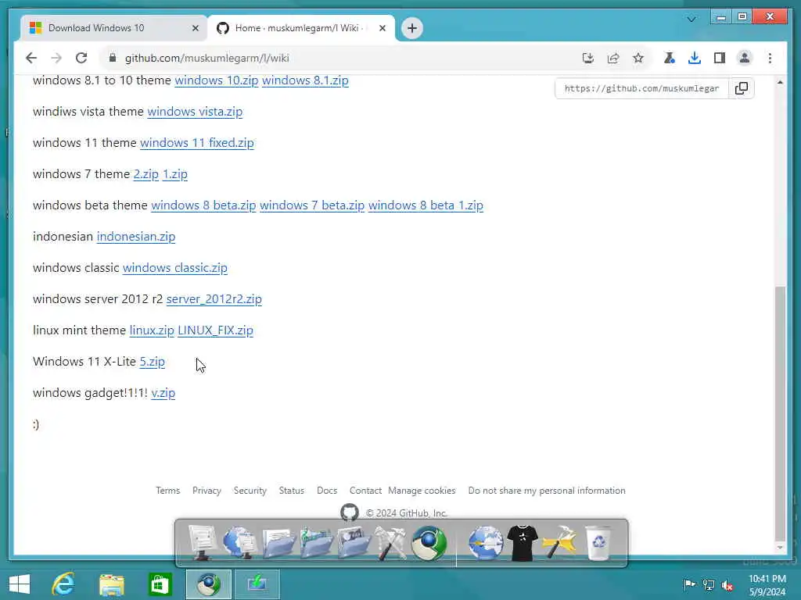
Task: Open the Recycle Bin dock icon
Action: [598, 543]
